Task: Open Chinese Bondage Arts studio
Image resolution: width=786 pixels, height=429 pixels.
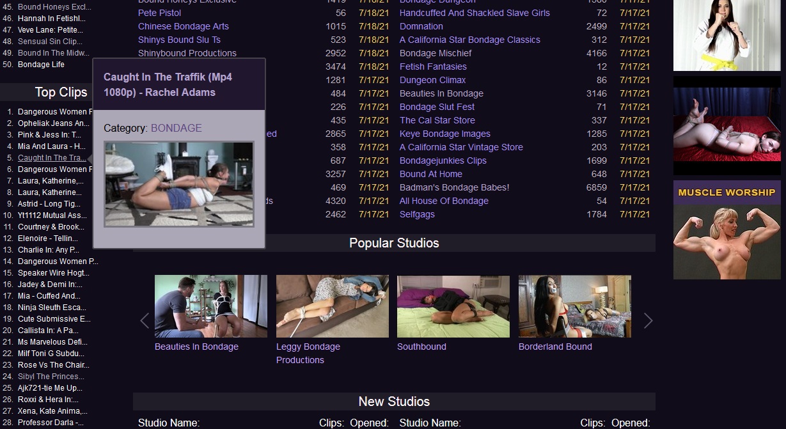Action: click(x=184, y=26)
